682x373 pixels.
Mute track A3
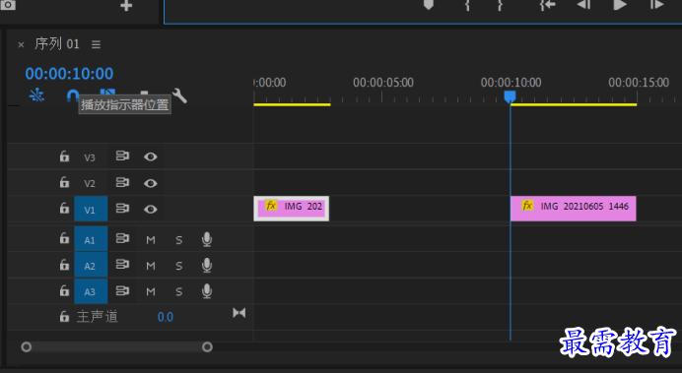coord(151,291)
